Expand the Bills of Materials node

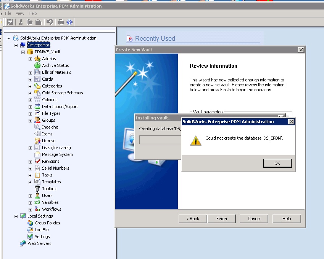click(x=30, y=73)
